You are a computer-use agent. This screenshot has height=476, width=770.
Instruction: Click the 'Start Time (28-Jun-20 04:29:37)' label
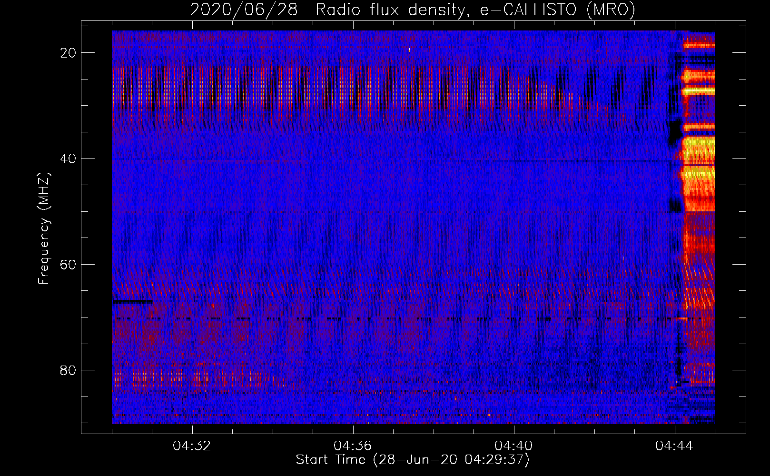[x=413, y=460]
